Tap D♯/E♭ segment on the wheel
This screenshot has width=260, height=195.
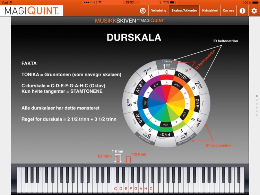click(x=197, y=103)
